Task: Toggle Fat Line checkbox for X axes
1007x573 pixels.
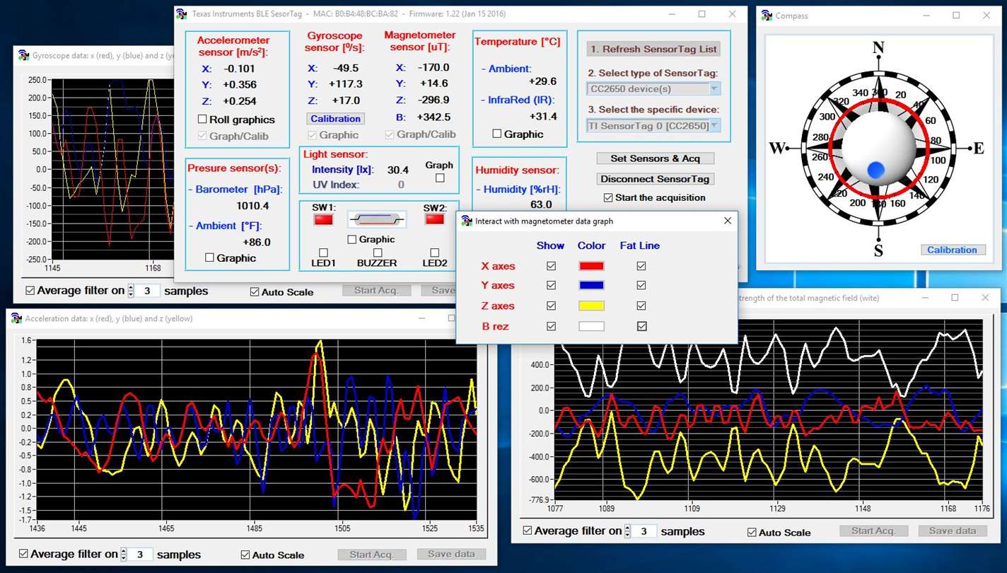Action: click(x=641, y=266)
